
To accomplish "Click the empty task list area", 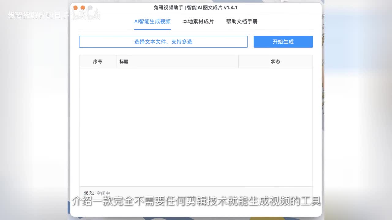I will [196, 127].
